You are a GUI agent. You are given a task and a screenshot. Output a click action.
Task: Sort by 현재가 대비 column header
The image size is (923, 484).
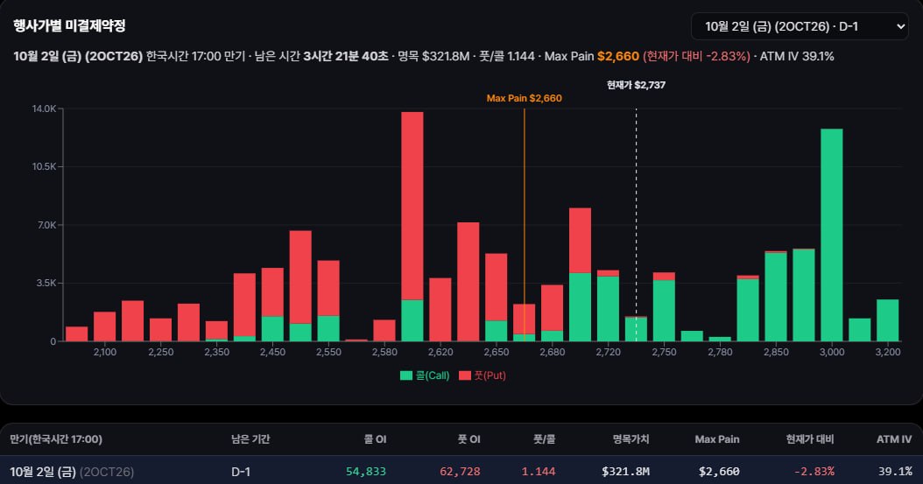(x=810, y=439)
